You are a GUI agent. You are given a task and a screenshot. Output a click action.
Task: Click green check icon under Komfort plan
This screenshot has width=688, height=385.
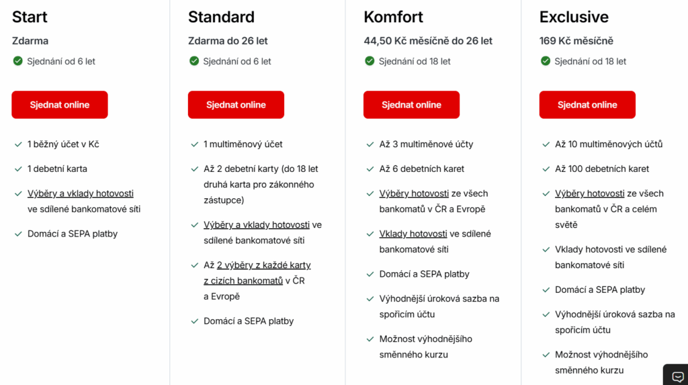pos(370,61)
